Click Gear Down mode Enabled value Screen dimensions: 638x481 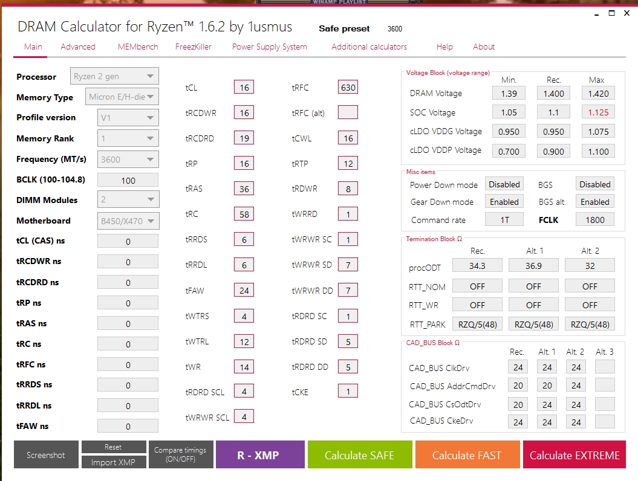pos(504,202)
